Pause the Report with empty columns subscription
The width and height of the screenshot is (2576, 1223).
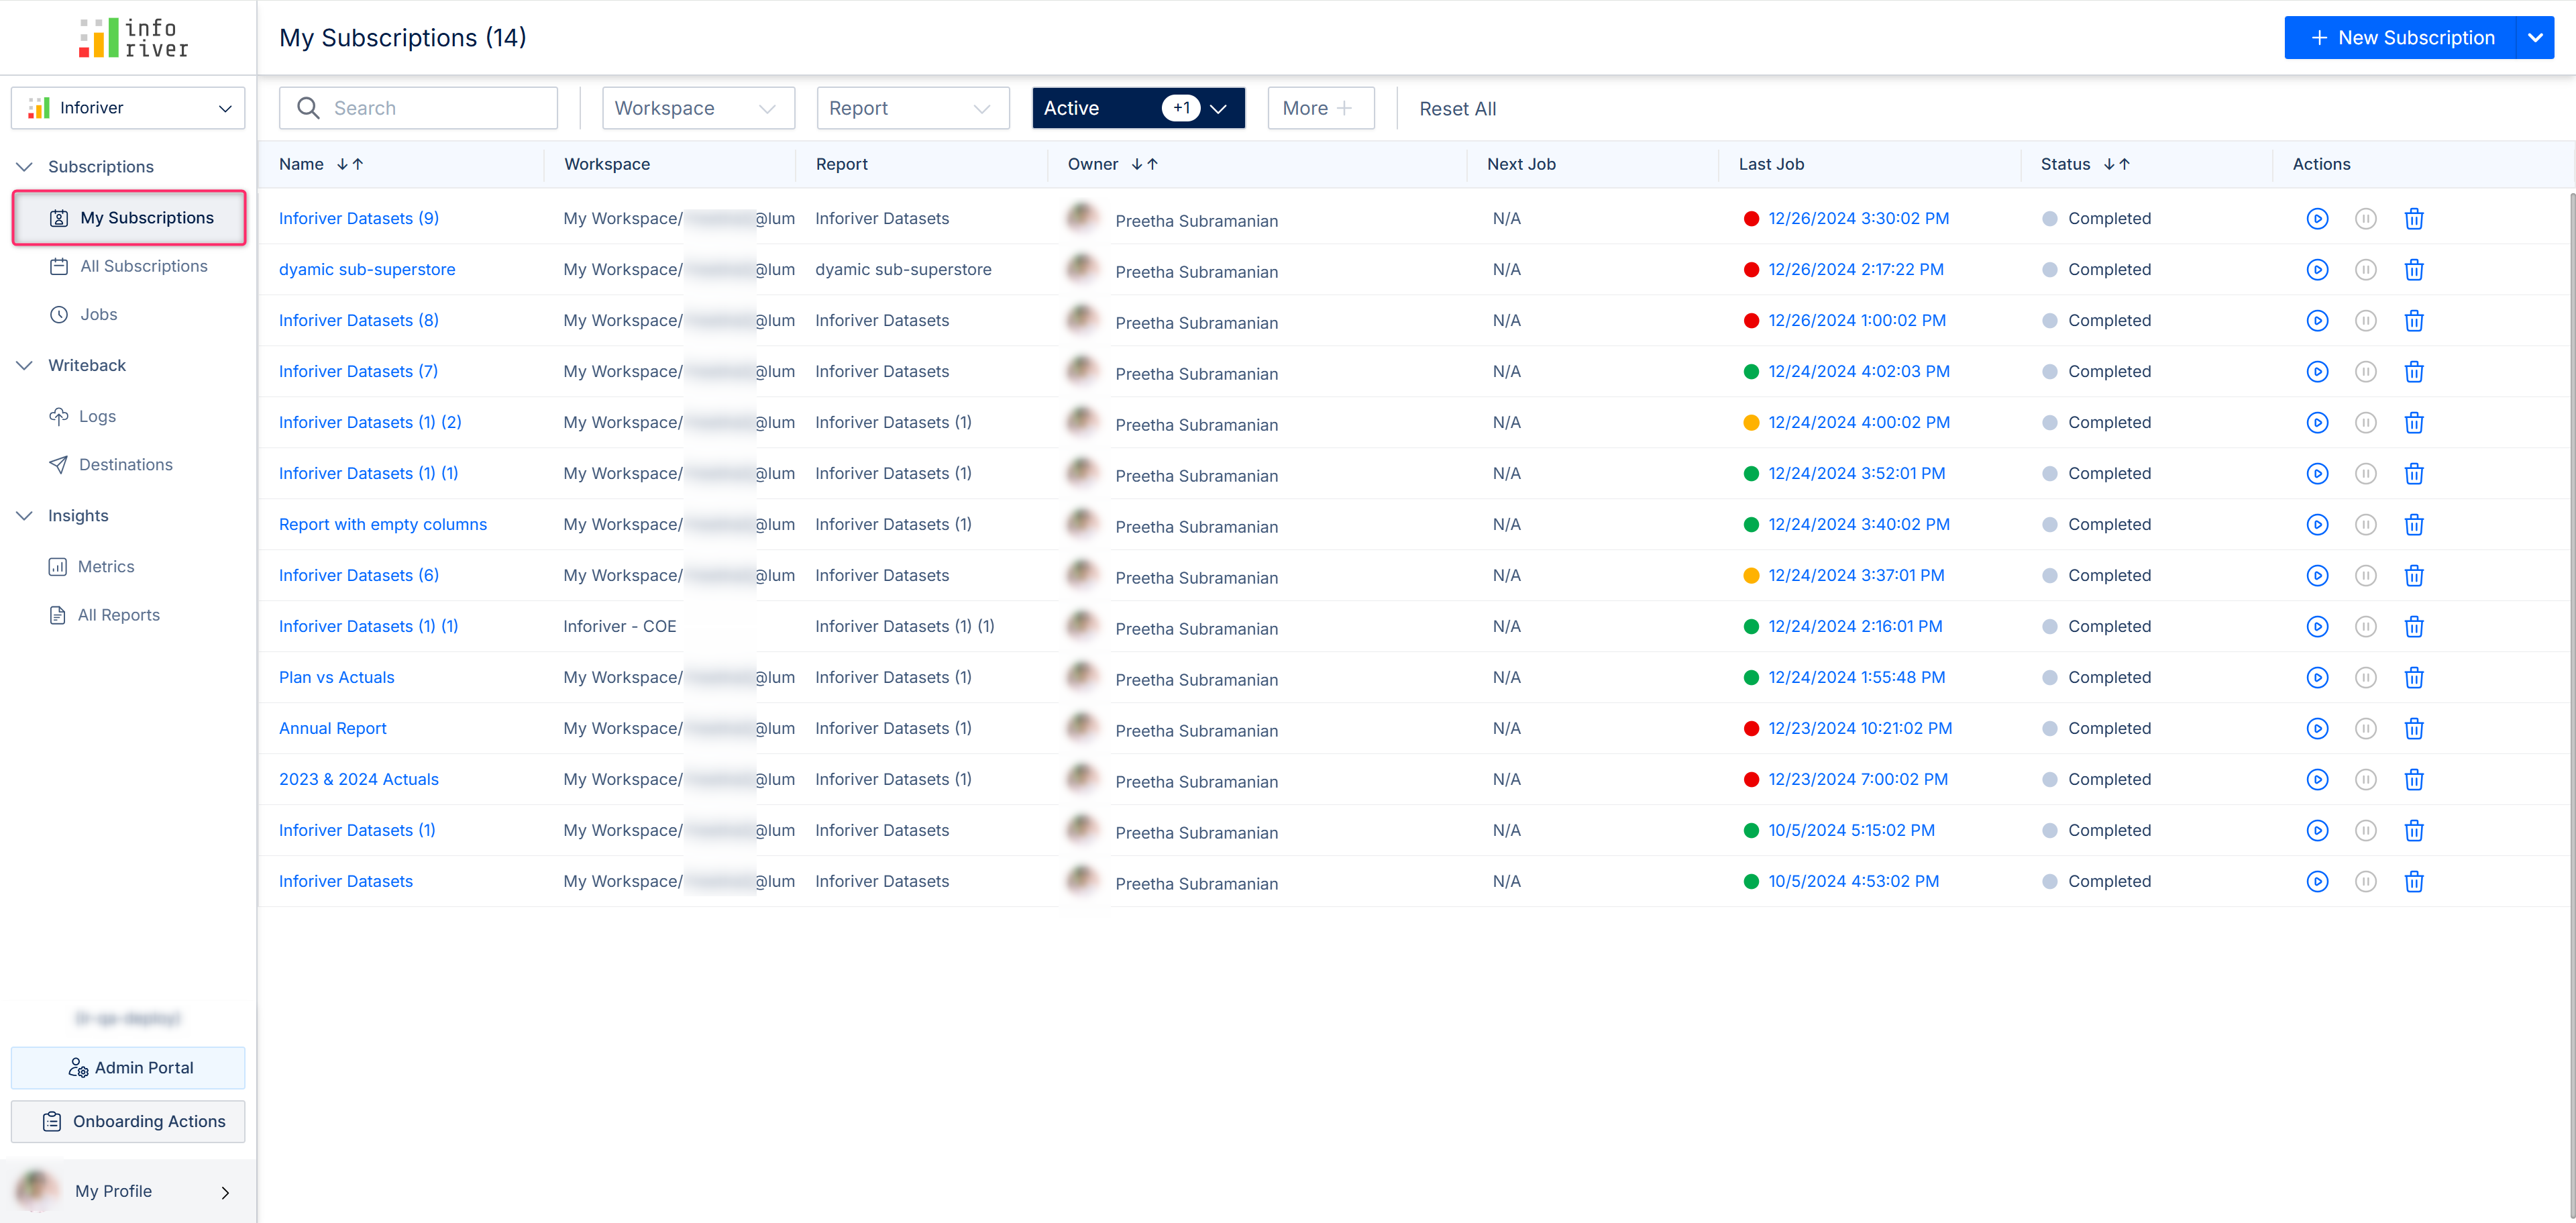click(2365, 524)
